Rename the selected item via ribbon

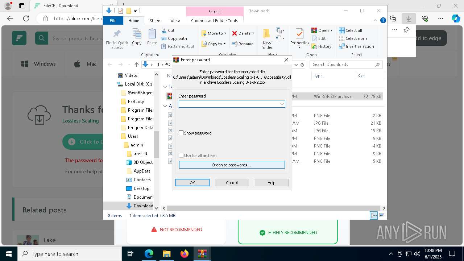[x=243, y=44]
